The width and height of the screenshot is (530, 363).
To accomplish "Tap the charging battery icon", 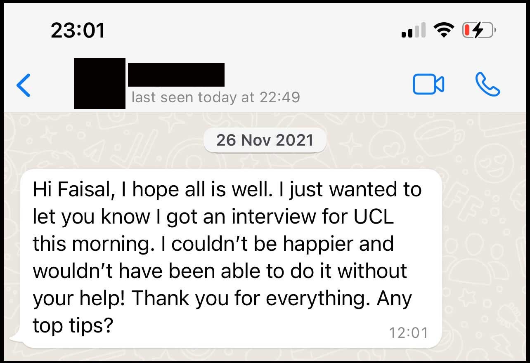I will [x=478, y=31].
